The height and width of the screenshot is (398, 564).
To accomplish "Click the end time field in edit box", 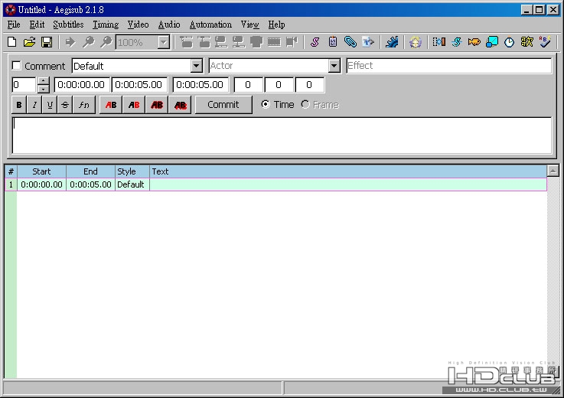I will click(x=139, y=85).
